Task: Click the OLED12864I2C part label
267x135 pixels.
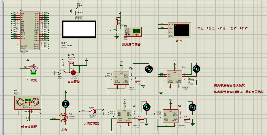Action: (x=67, y=46)
